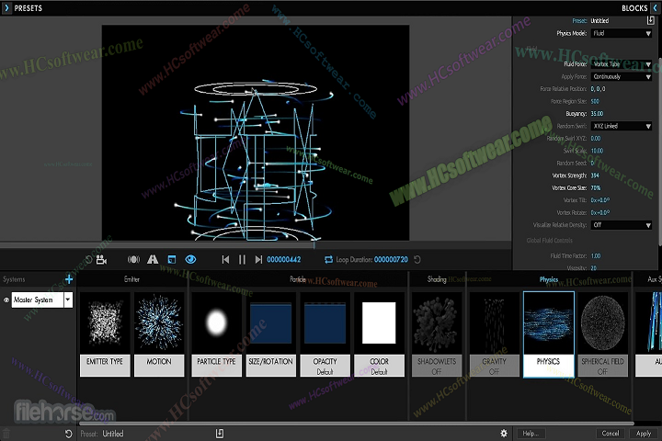
Task: Open settings via the gear icon
Action: click(503, 433)
